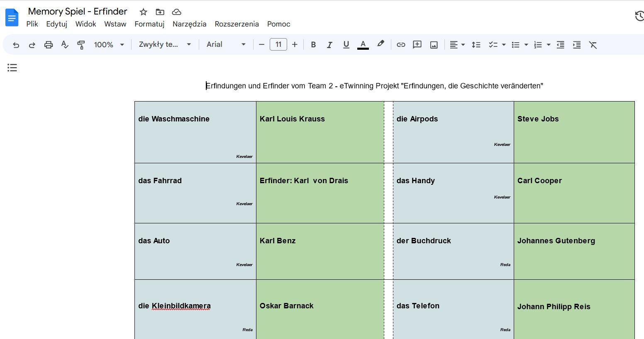Toggle bold formatting
The image size is (644, 339).
click(313, 45)
